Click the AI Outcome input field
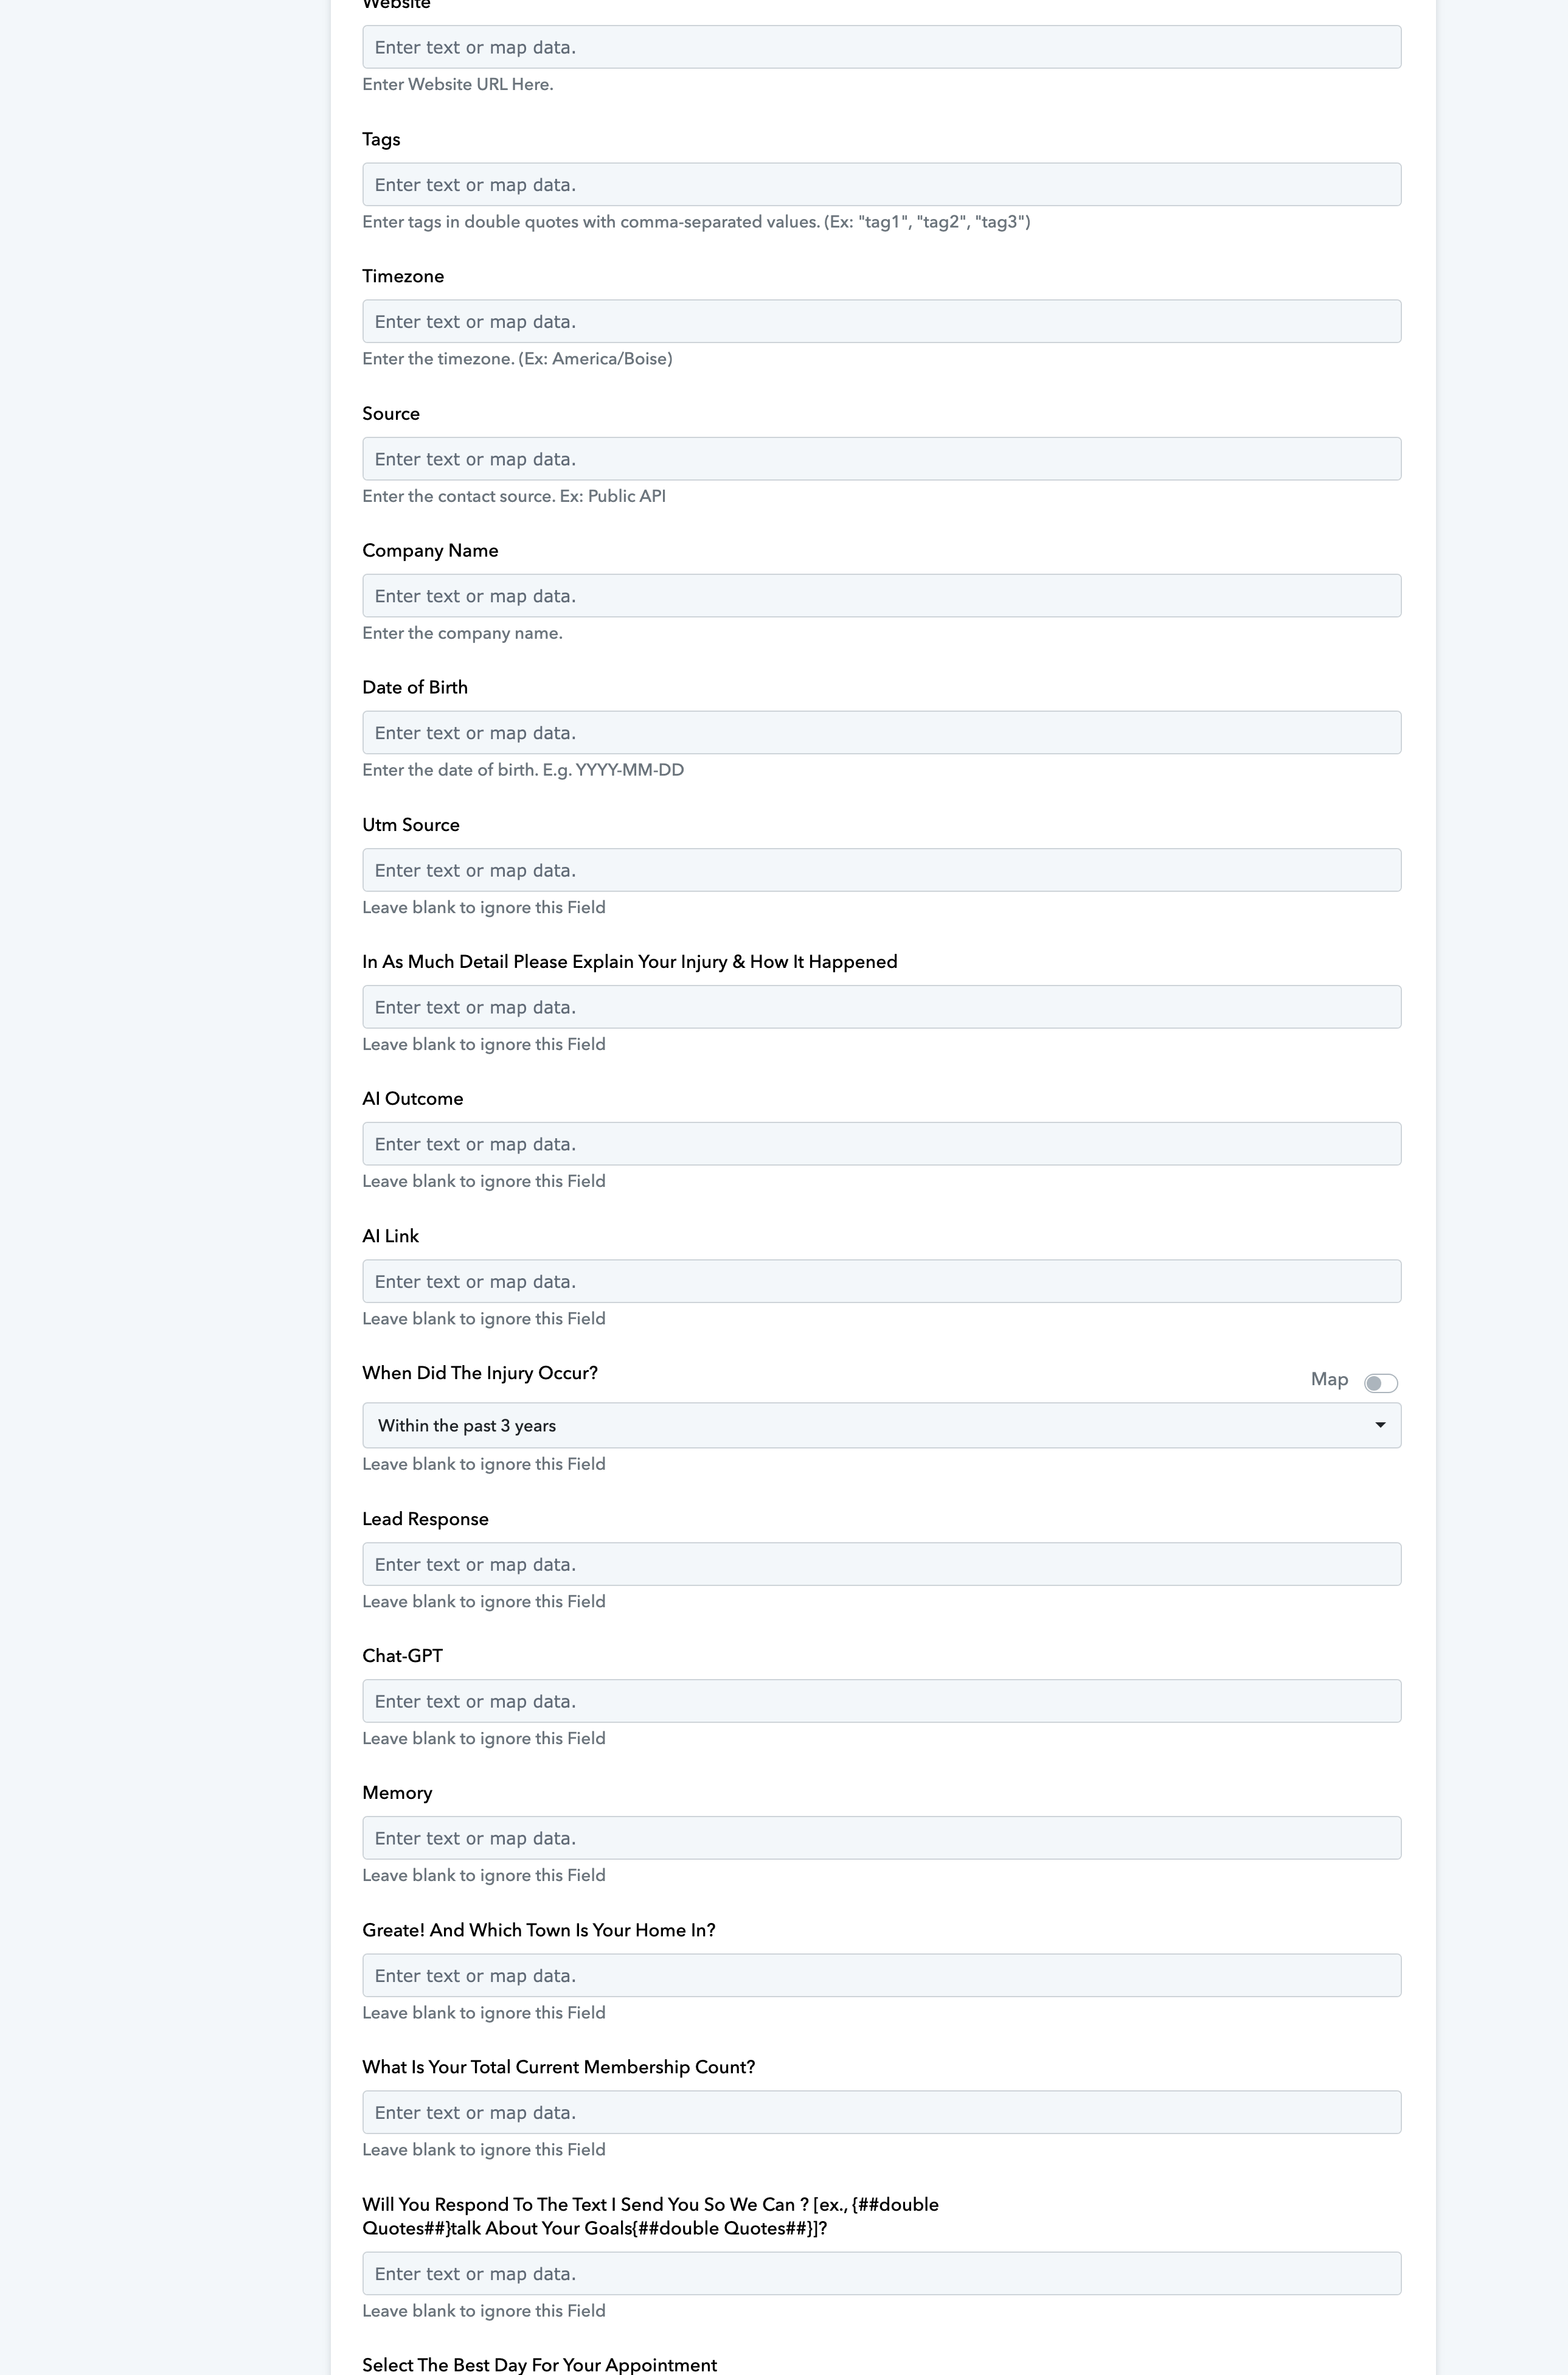Image resolution: width=1568 pixels, height=2375 pixels. 881,1144
